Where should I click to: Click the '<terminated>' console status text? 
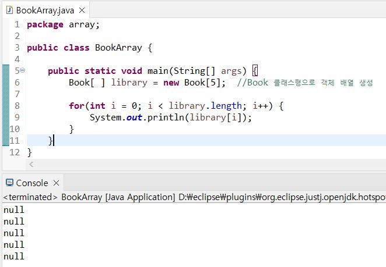30,197
